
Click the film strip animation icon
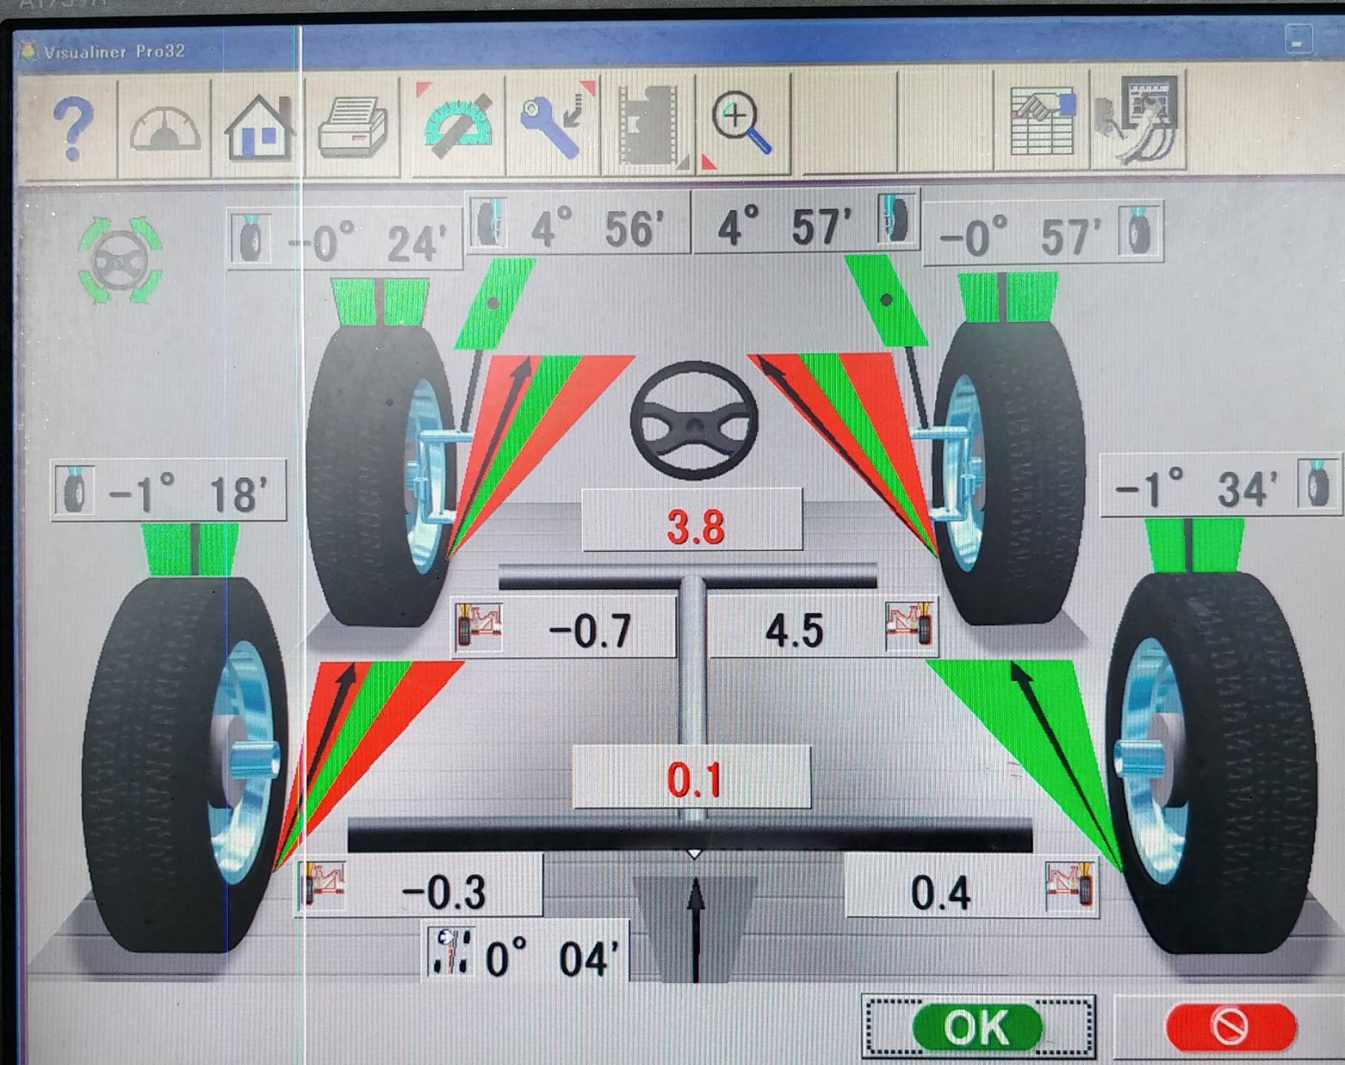649,126
